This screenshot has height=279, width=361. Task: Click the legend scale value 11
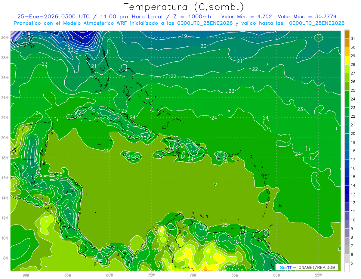click(353, 211)
